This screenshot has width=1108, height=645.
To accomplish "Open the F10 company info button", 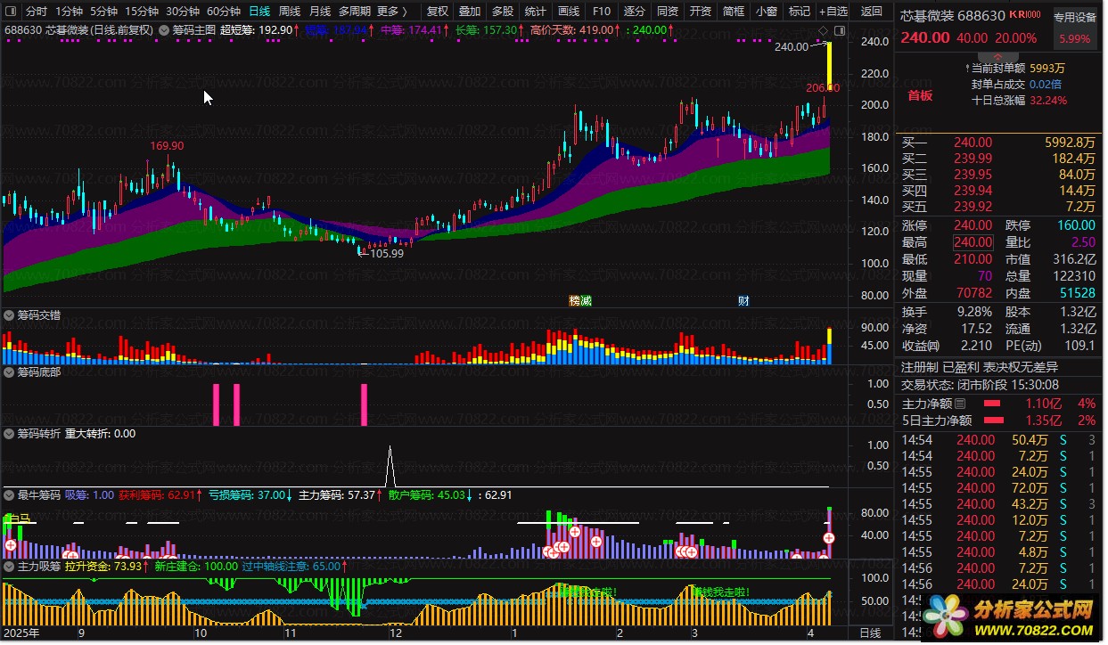I will coord(602,12).
